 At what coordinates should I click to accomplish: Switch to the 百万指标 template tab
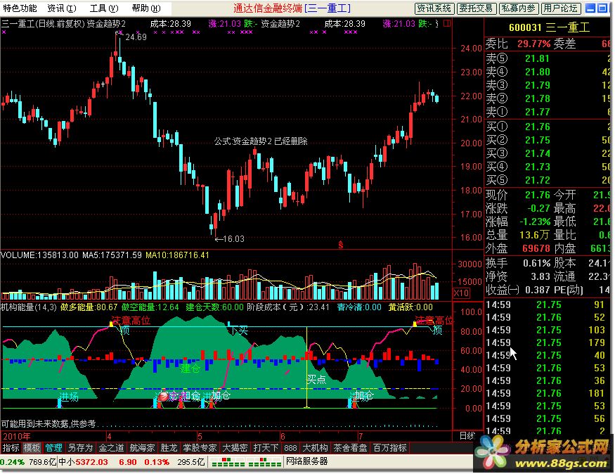[x=390, y=448]
